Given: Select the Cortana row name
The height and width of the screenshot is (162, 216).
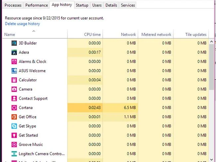Looking at the screenshot, I should (x=26, y=108).
